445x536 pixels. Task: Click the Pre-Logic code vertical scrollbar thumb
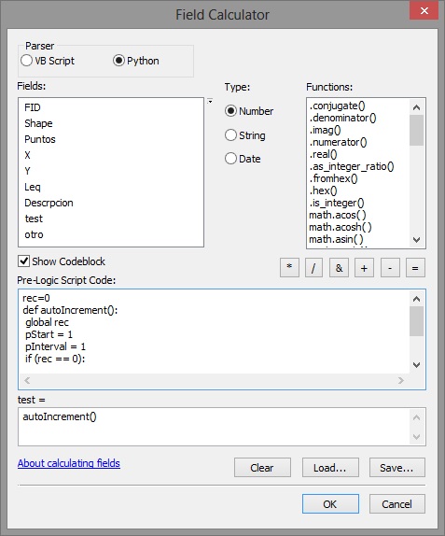tap(416, 321)
